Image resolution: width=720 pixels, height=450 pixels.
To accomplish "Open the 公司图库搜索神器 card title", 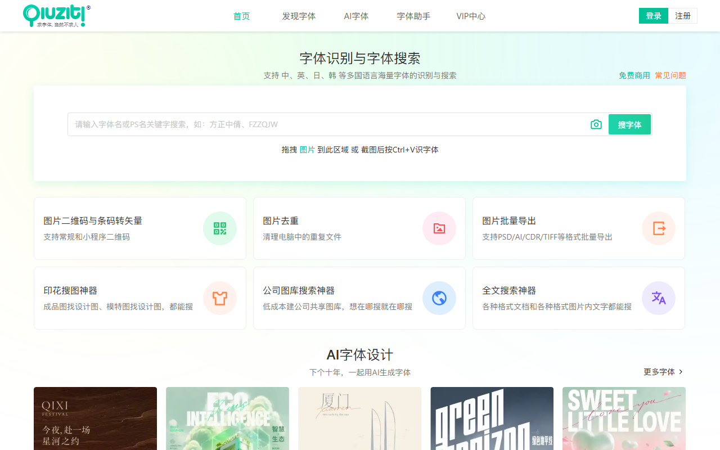I will tap(299, 291).
